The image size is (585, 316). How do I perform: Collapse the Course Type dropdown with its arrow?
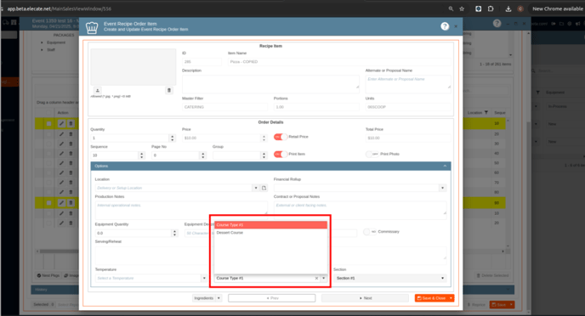(324, 278)
